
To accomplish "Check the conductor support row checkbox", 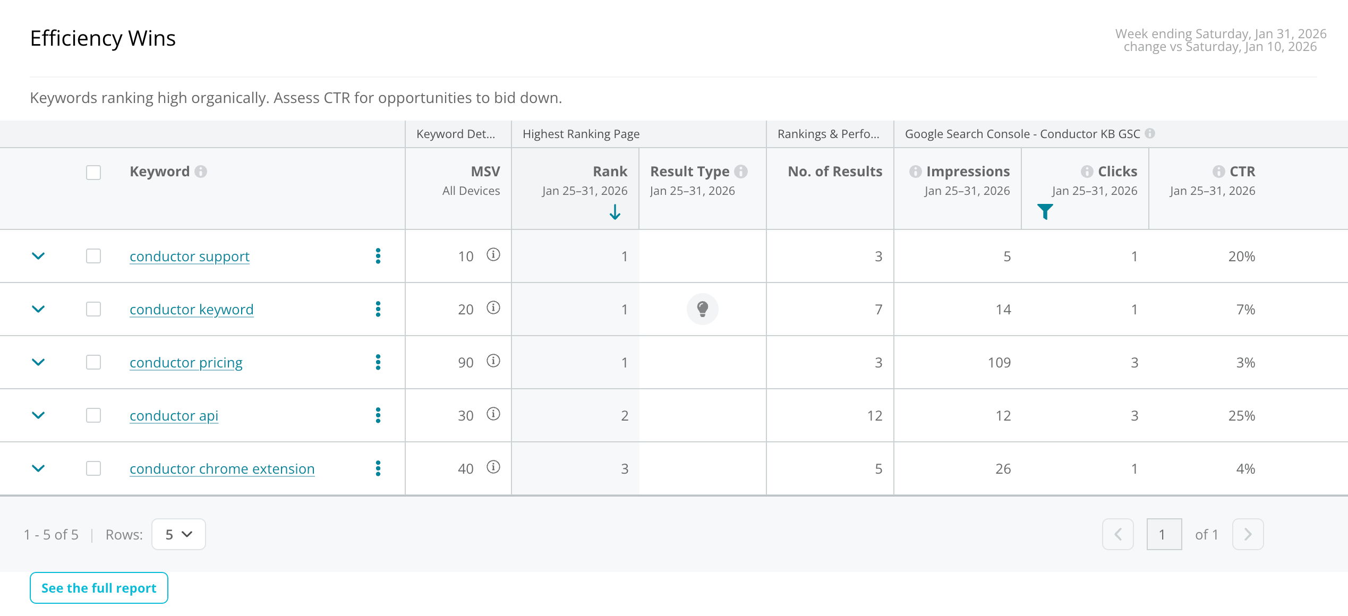I will click(93, 256).
